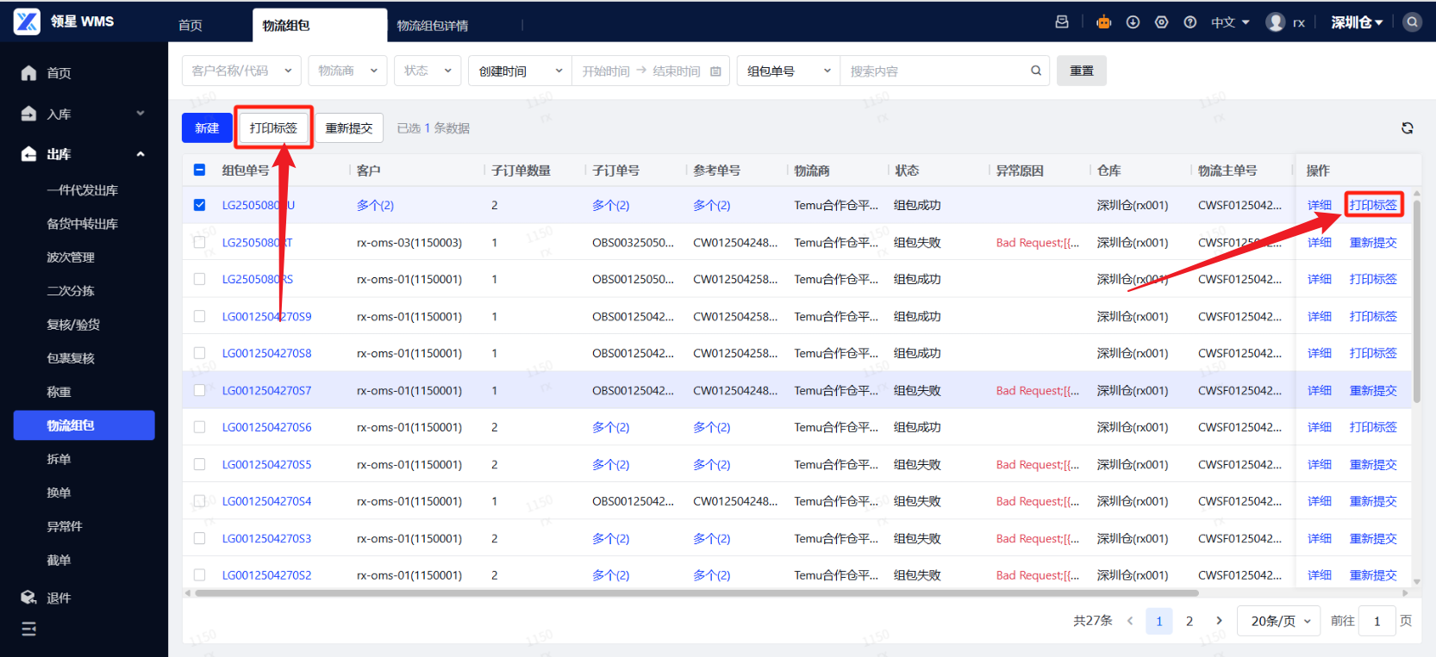The width and height of the screenshot is (1436, 657).
Task: Check the LG00125042705S6 row checkbox
Action: pyautogui.click(x=199, y=427)
